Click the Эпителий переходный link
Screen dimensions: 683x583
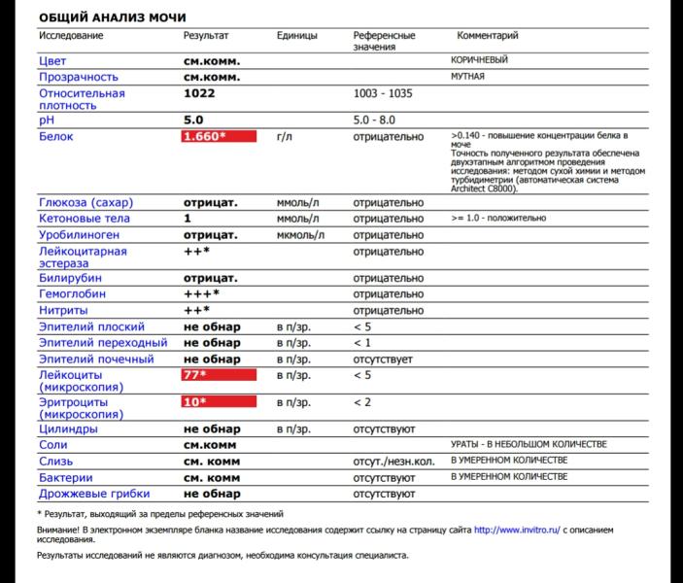pos(96,343)
